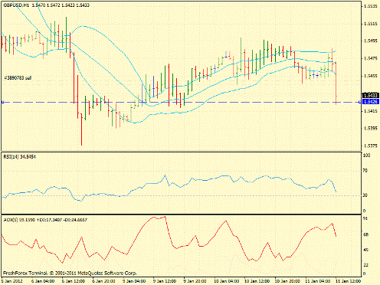
Task: Click the RSI scale value 100
Action: (x=367, y=156)
